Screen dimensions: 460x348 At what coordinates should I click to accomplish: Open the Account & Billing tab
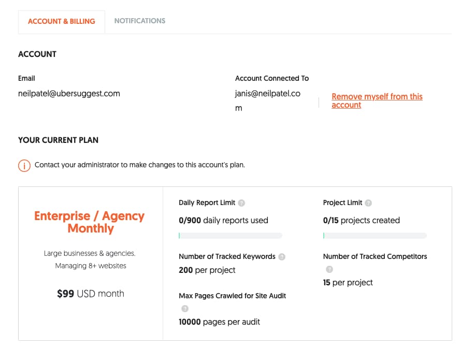(62, 21)
